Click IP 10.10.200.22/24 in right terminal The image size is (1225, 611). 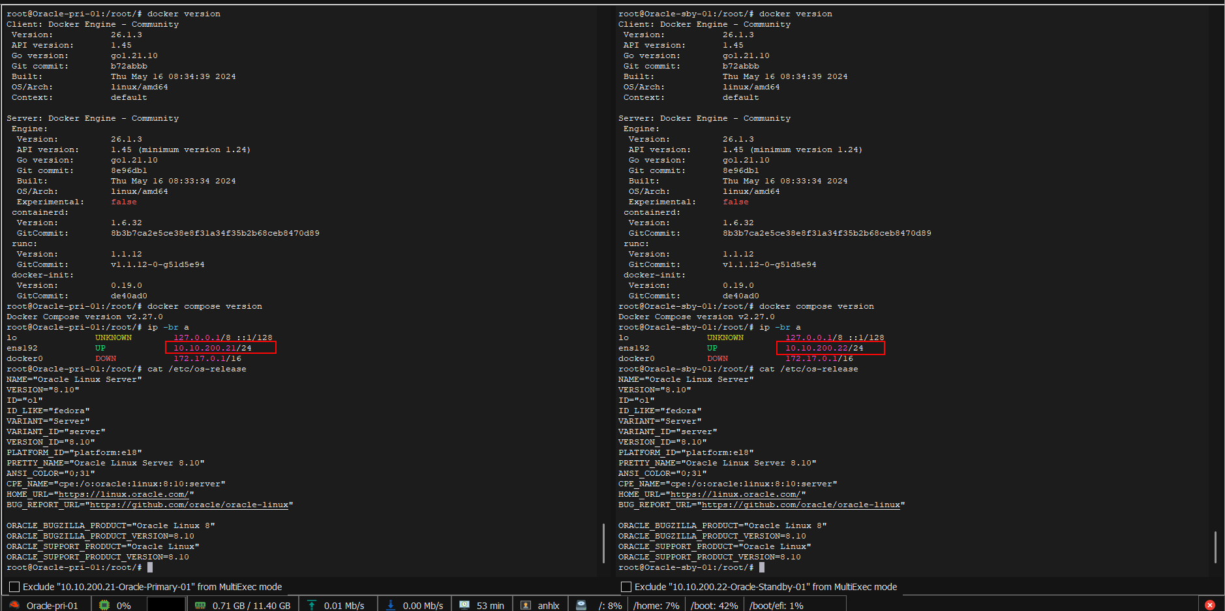824,348
